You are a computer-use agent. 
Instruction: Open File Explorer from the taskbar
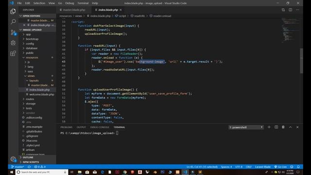pos(80,172)
